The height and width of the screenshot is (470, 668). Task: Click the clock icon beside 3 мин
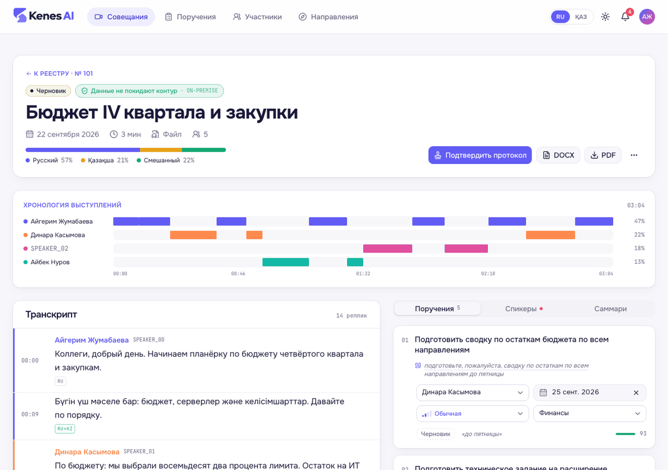tap(114, 134)
